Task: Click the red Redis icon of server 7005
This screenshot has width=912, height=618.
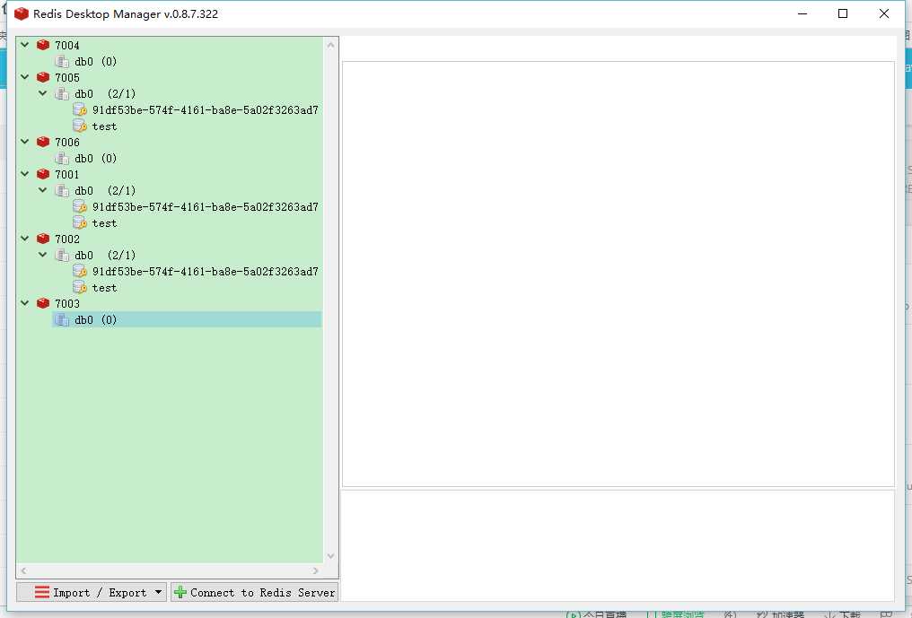Action: pos(43,77)
